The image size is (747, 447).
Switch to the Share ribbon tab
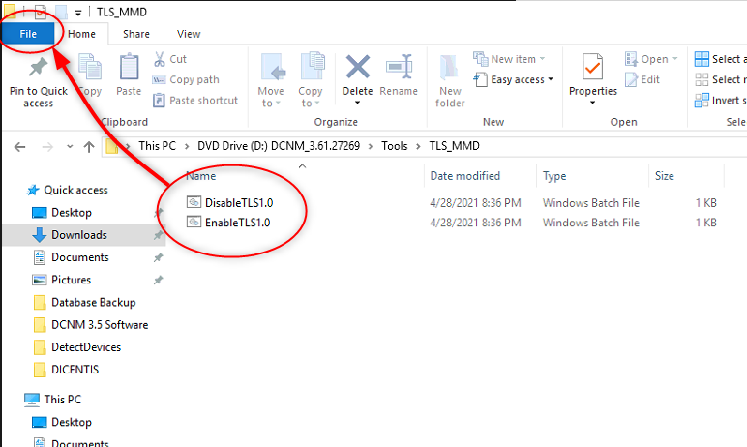136,34
